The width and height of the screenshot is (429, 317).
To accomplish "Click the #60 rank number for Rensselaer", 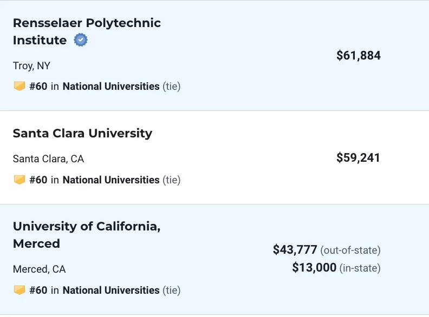I will pyautogui.click(x=38, y=87).
